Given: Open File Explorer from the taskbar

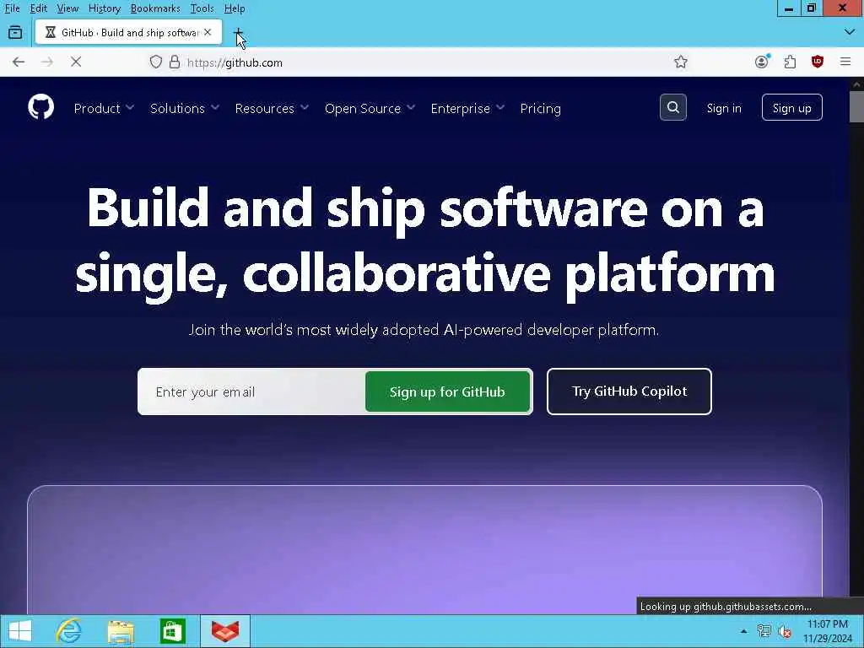Looking at the screenshot, I should click(121, 631).
